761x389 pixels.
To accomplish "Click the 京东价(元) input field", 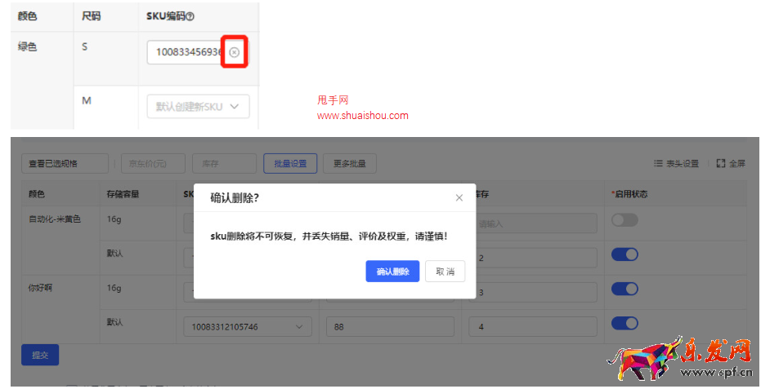I will coord(153,164).
